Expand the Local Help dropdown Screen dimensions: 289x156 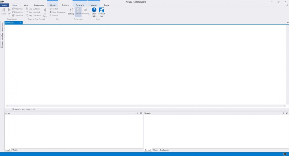pyautogui.click(x=94, y=16)
